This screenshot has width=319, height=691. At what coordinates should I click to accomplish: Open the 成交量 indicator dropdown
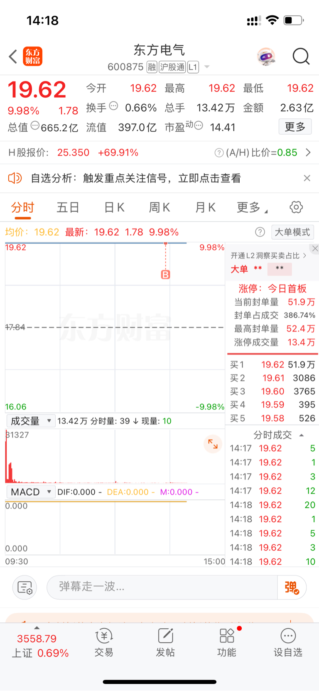(31, 421)
